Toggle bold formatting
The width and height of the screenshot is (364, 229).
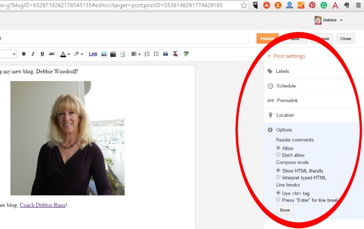click(24, 54)
